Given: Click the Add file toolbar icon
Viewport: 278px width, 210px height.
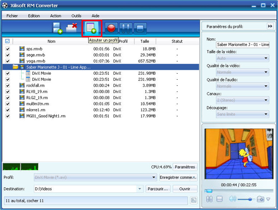Looking at the screenshot, I should point(57,28).
